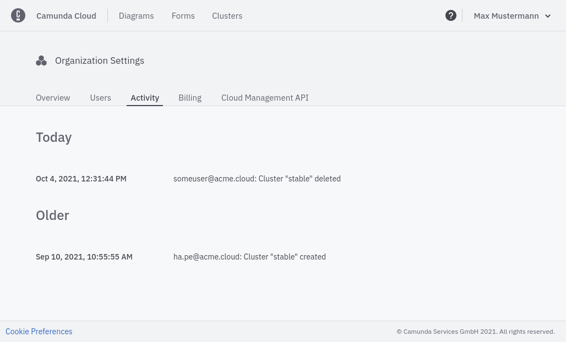Click the cluster "stable" deleted entry
This screenshot has width=566, height=342.
point(257,179)
